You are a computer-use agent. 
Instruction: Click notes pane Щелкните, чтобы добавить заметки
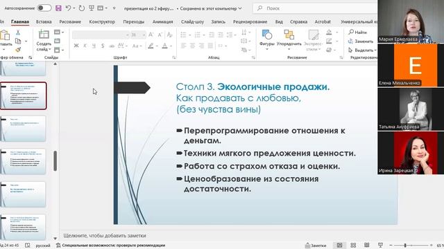pyautogui.click(x=105, y=235)
